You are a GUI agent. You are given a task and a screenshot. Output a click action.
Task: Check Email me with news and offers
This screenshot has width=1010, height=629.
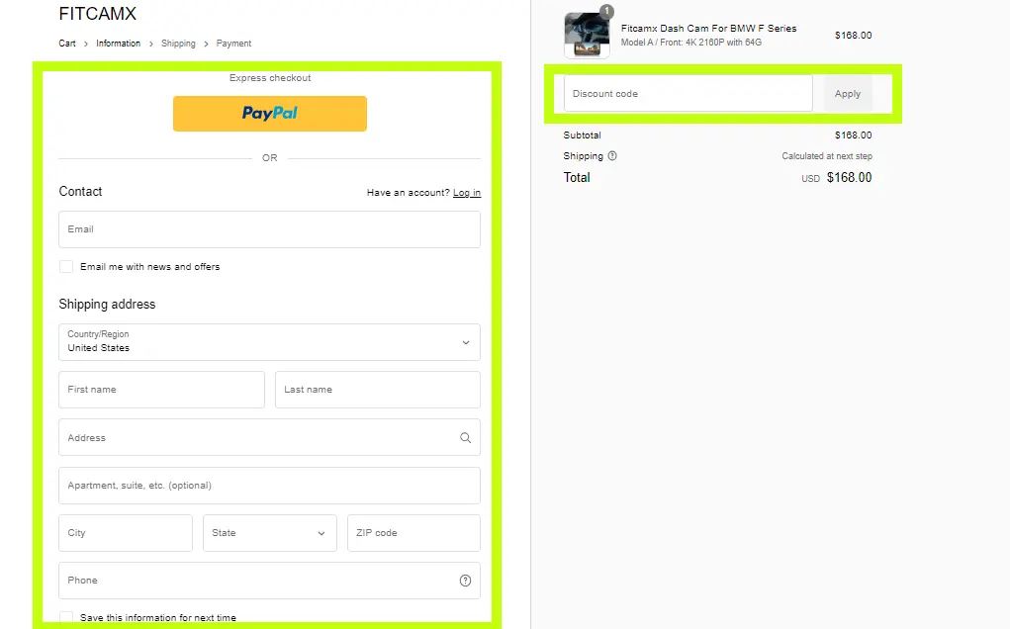65,267
